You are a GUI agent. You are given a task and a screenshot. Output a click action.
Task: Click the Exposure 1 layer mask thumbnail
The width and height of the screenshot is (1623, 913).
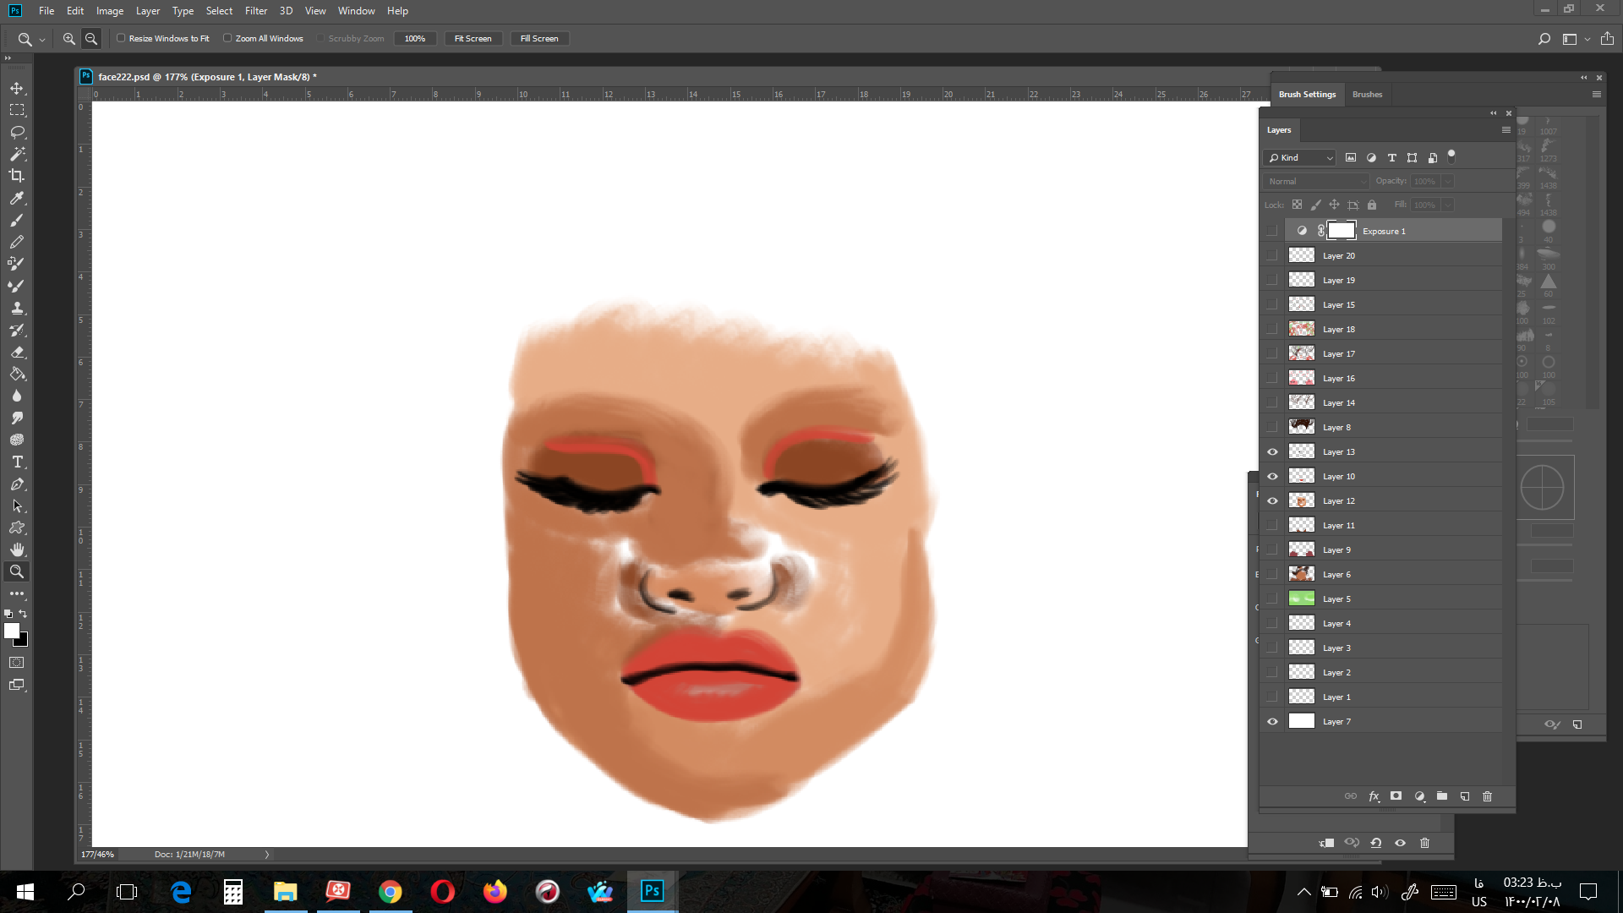click(1342, 231)
